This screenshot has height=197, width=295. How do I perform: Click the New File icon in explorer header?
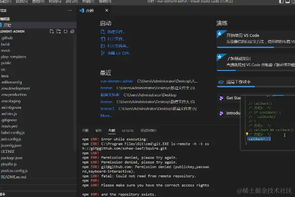(x=52, y=31)
